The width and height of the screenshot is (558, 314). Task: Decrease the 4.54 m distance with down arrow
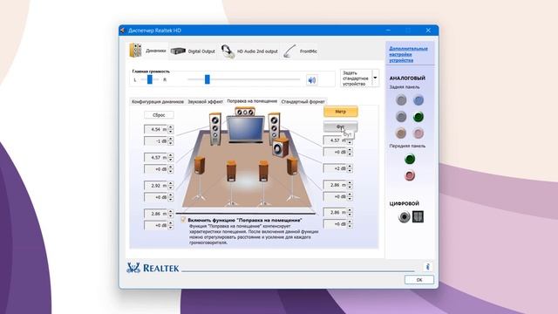pos(171,132)
